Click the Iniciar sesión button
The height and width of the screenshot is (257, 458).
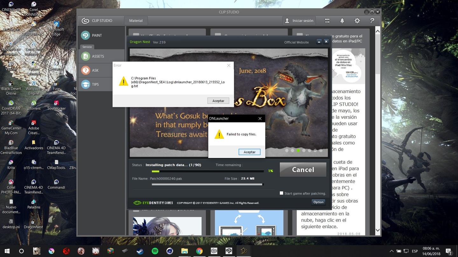coord(299,21)
